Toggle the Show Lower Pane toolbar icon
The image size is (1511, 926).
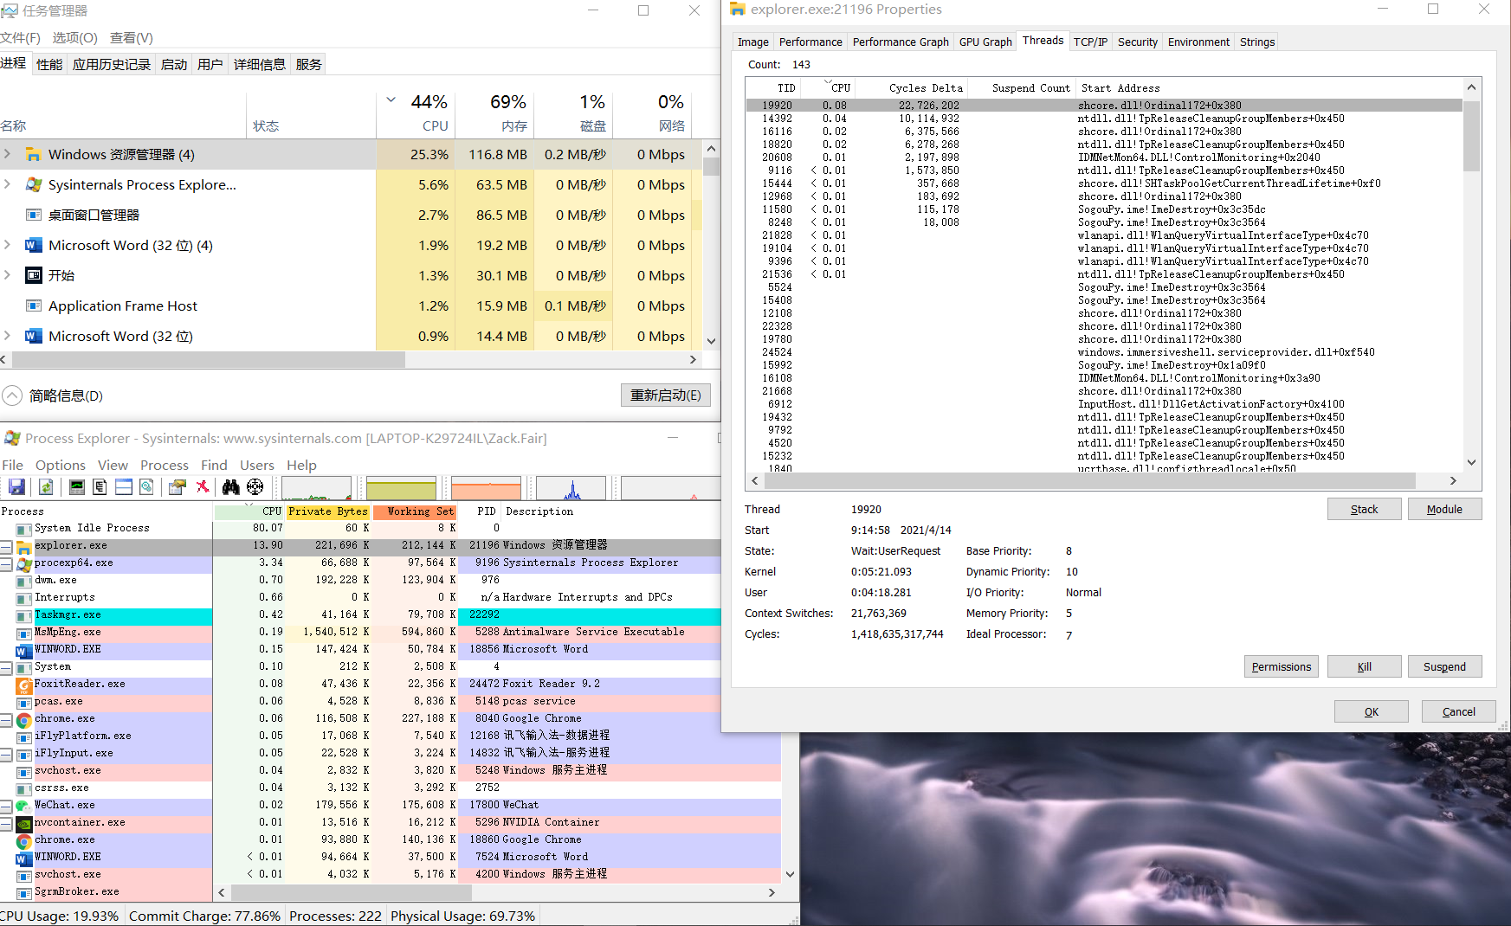[124, 487]
